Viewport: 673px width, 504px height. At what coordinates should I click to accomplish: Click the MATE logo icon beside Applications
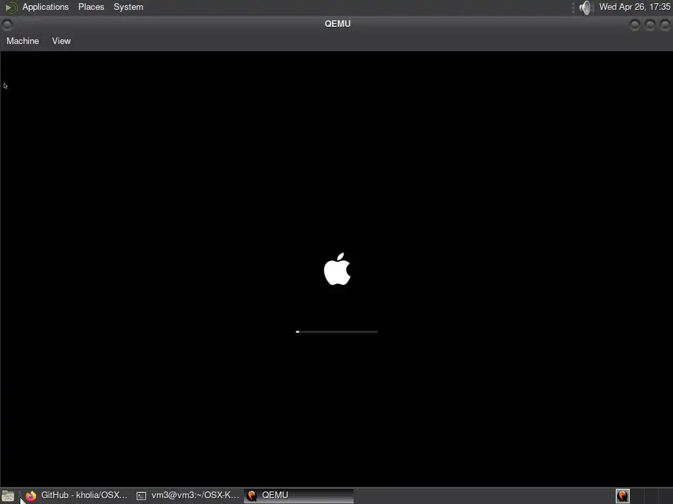pyautogui.click(x=11, y=7)
